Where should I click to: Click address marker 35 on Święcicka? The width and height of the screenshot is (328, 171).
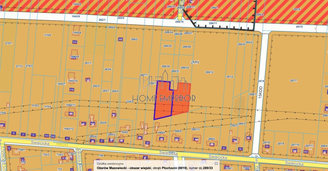[x=14, y=133]
